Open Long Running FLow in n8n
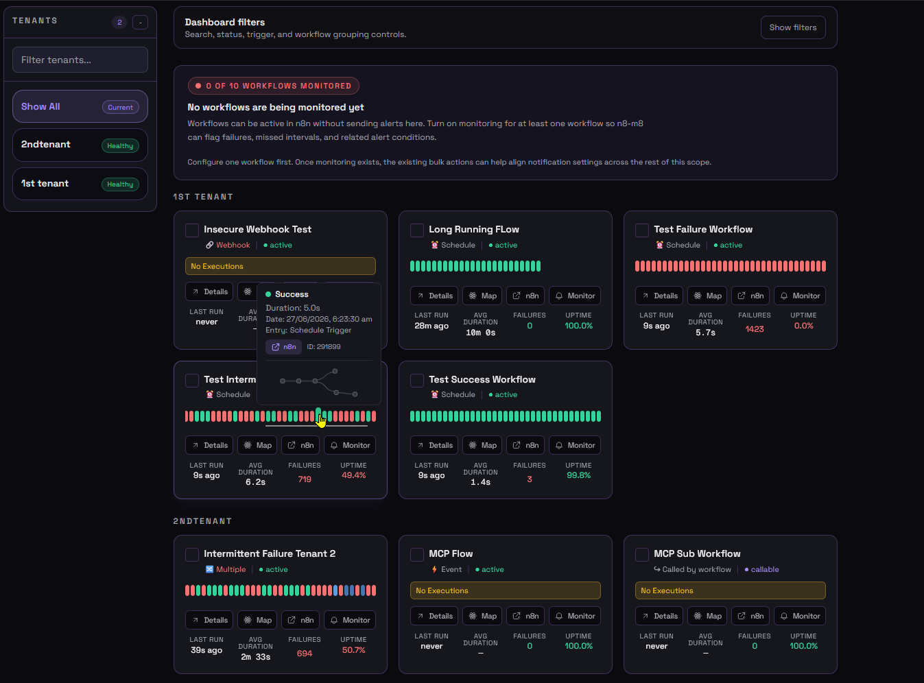 pyautogui.click(x=525, y=296)
